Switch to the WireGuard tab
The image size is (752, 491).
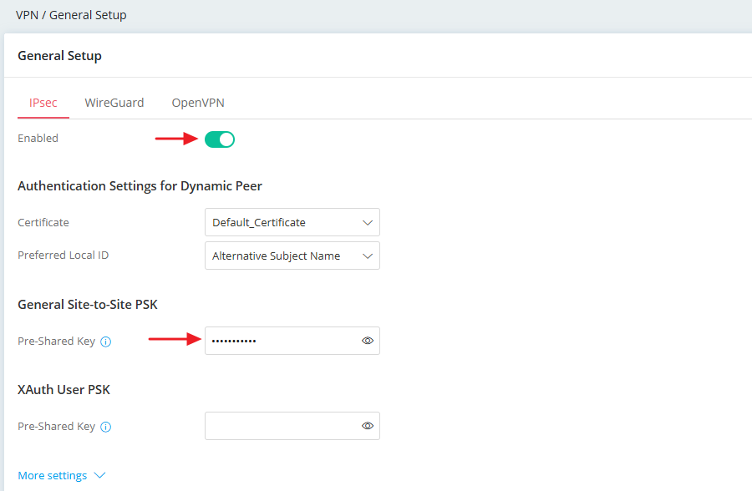[x=114, y=103]
